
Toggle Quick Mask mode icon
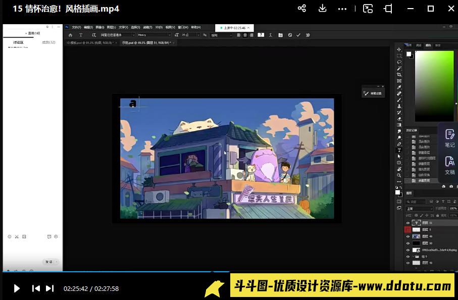399,202
